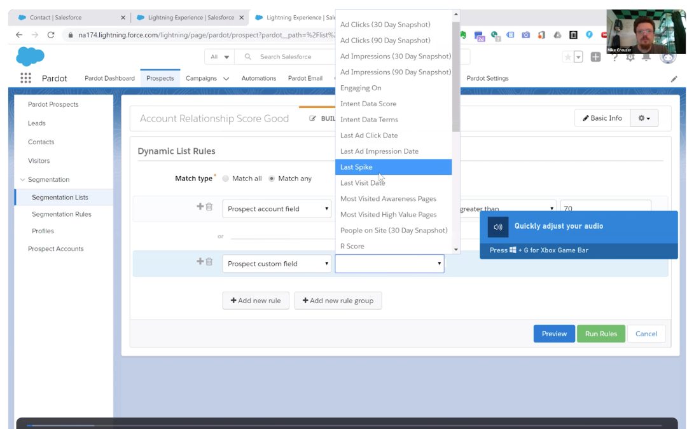Select the Match all radio button
The width and height of the screenshot is (687, 429).
[225, 179]
